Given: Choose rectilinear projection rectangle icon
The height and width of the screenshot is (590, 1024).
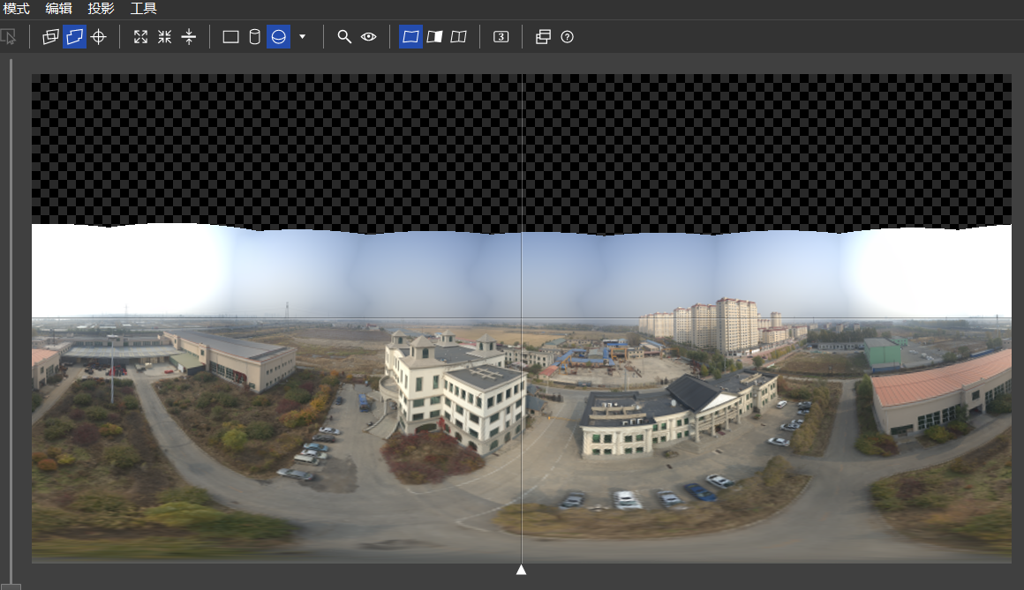Looking at the screenshot, I should 230,37.
